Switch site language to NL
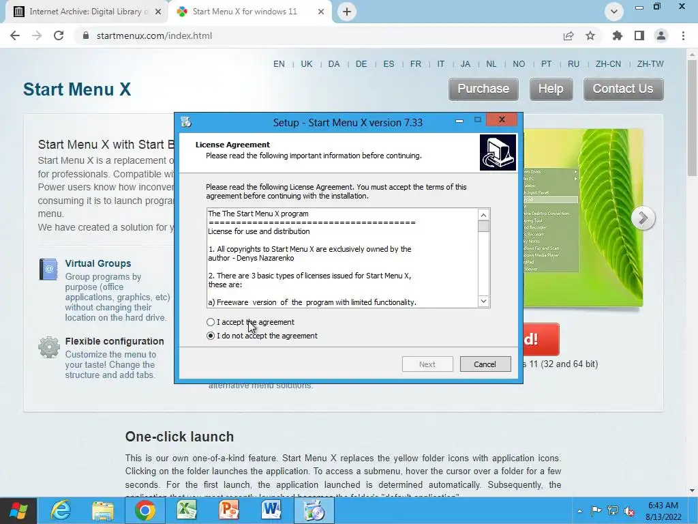698x524 pixels. click(x=491, y=64)
